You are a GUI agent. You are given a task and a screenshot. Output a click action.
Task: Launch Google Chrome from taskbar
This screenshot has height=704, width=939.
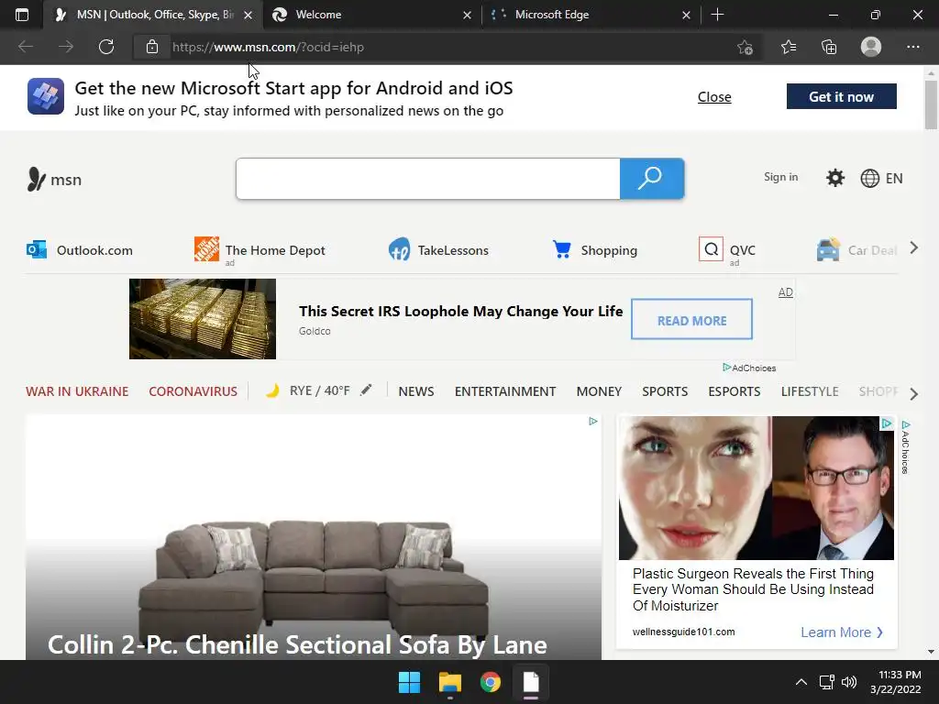coord(491,682)
